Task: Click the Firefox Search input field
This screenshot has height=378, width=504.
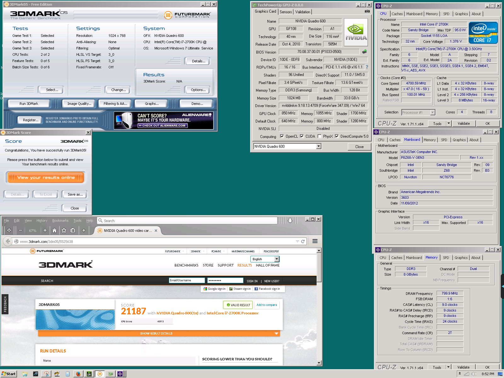Action: coord(187,220)
